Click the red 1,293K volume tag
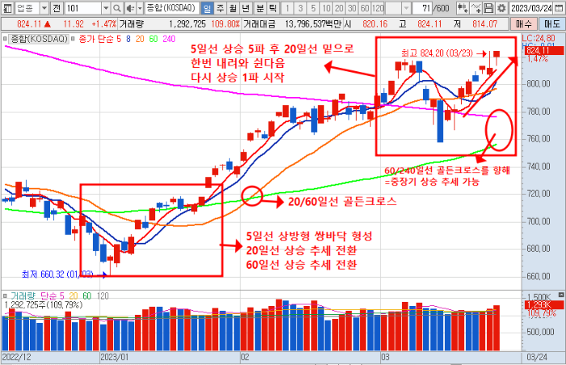 click(543, 304)
